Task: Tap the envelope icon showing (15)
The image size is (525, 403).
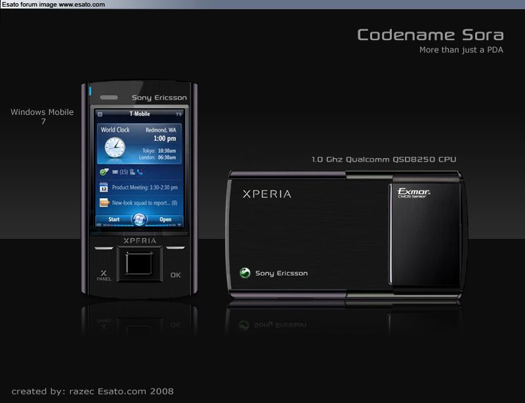Action: pos(115,172)
